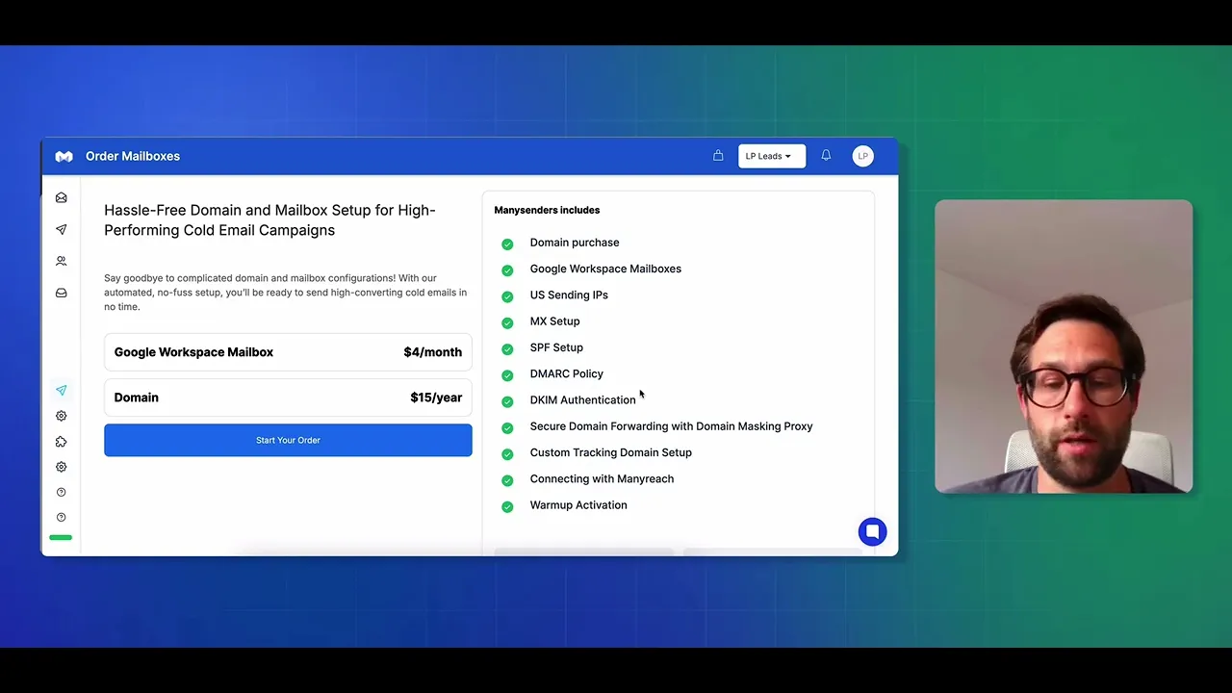The width and height of the screenshot is (1232, 693).
Task: Select the Google Workspace Mailbox pricing row
Action: [x=288, y=352]
